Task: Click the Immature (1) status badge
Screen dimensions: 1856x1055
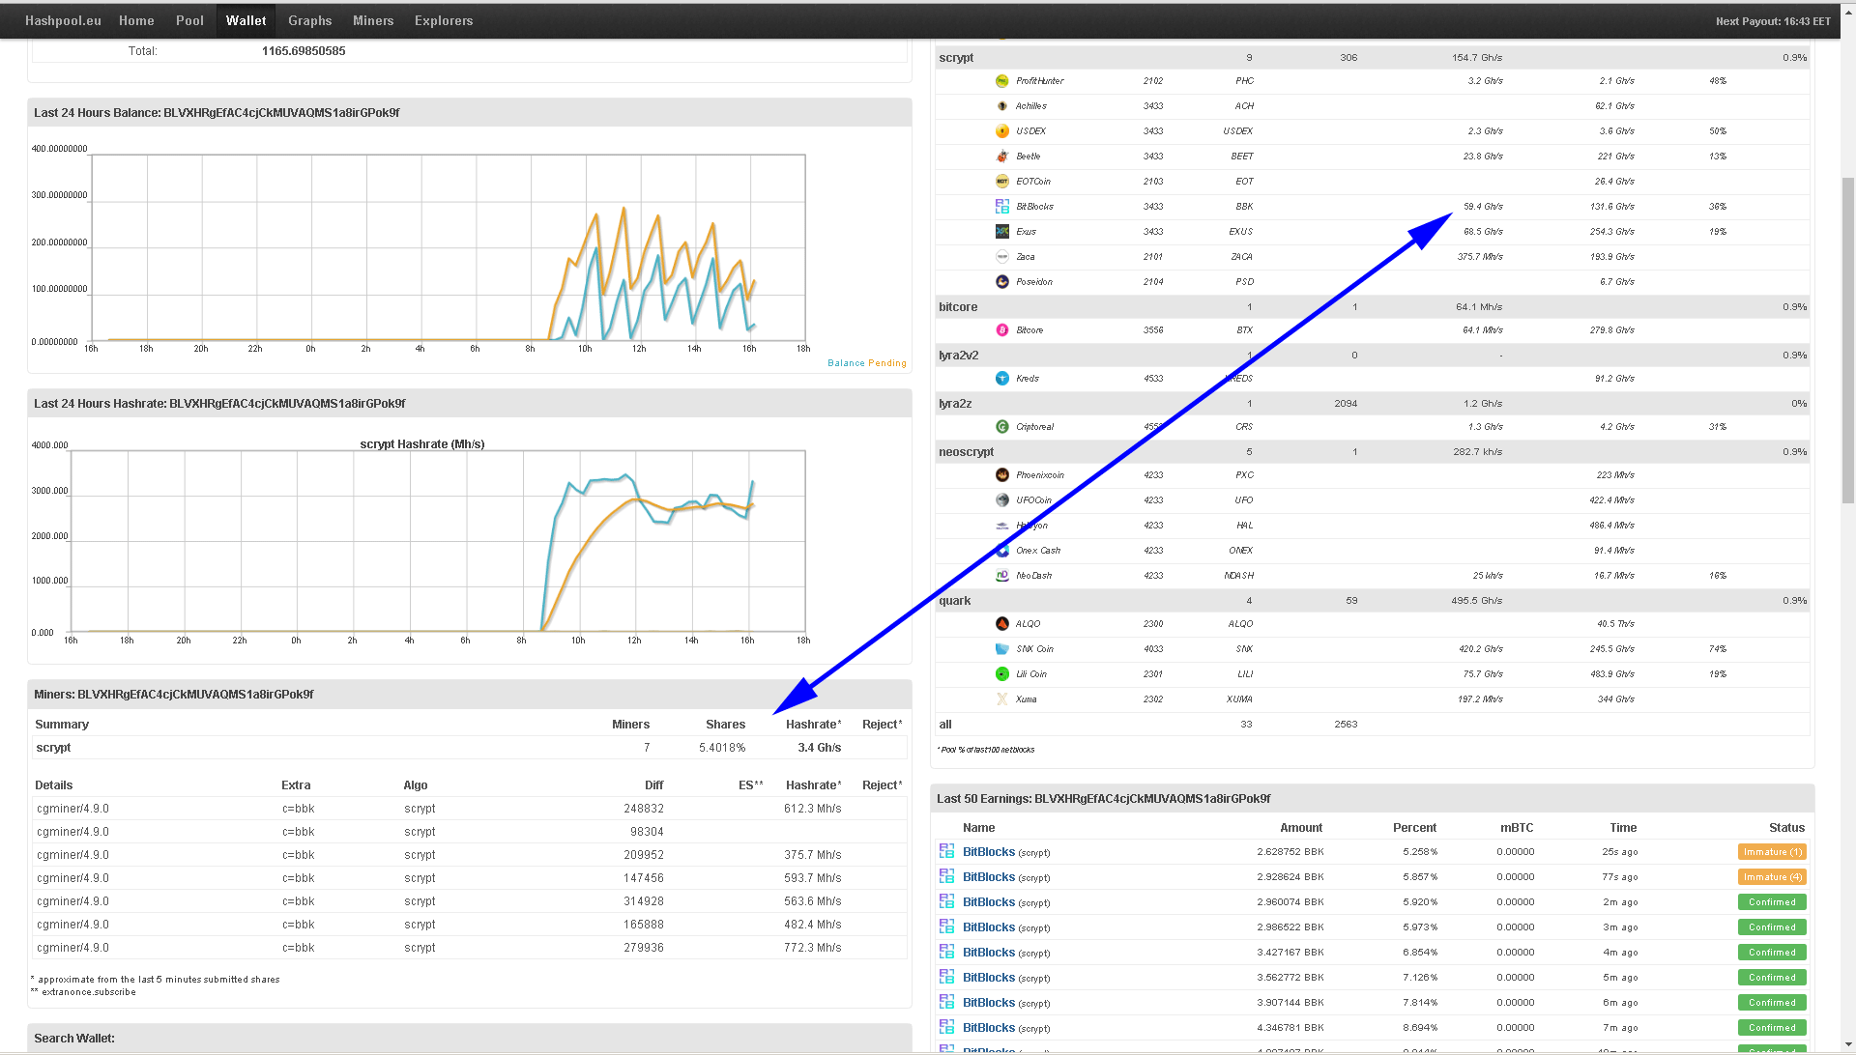Action: [1772, 852]
